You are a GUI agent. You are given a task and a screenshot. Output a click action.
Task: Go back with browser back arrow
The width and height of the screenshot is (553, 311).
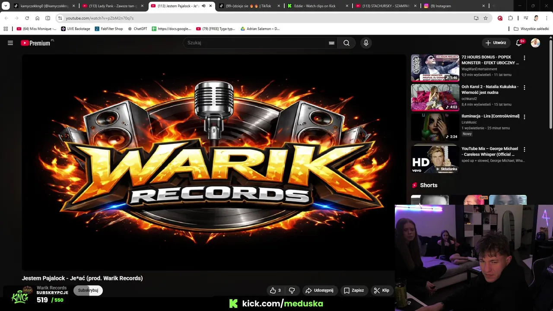tap(6, 18)
